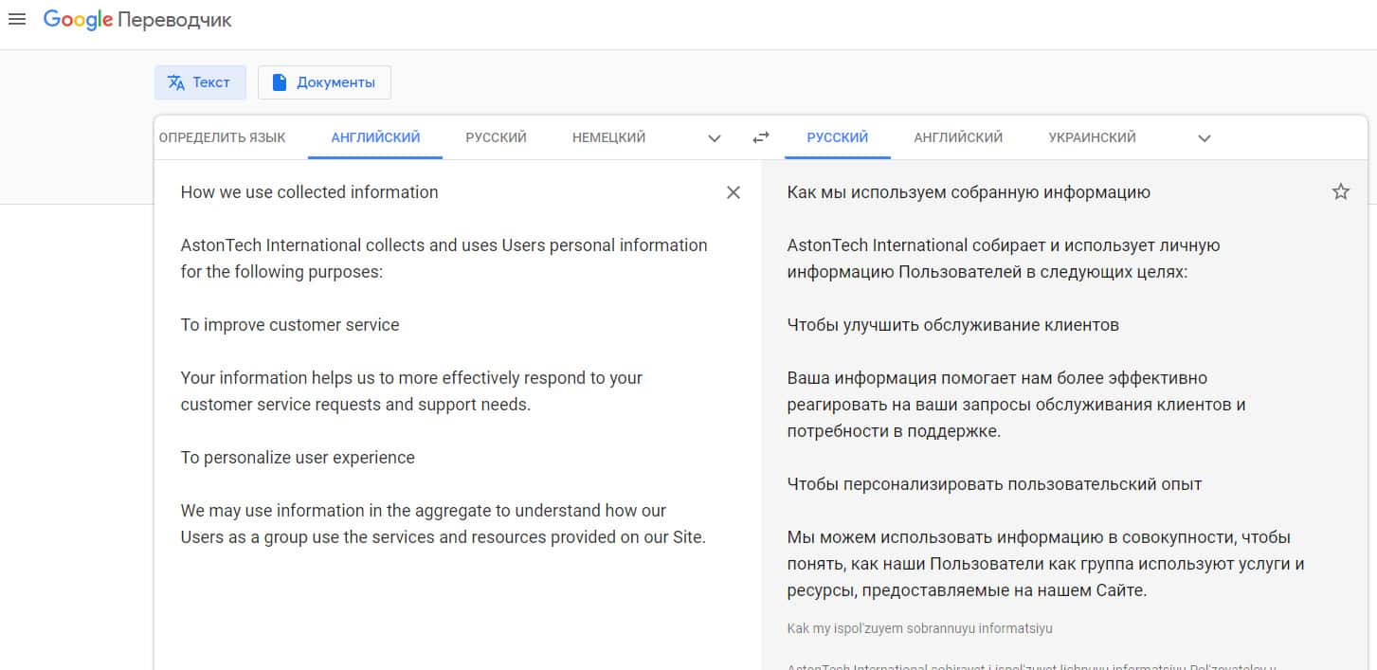Open the main hamburger menu
This screenshot has width=1377, height=670.
click(x=17, y=19)
